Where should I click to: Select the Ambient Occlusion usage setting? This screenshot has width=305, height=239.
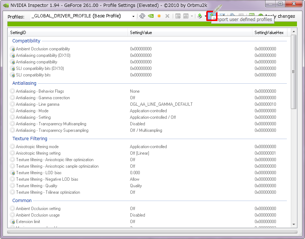(38, 215)
